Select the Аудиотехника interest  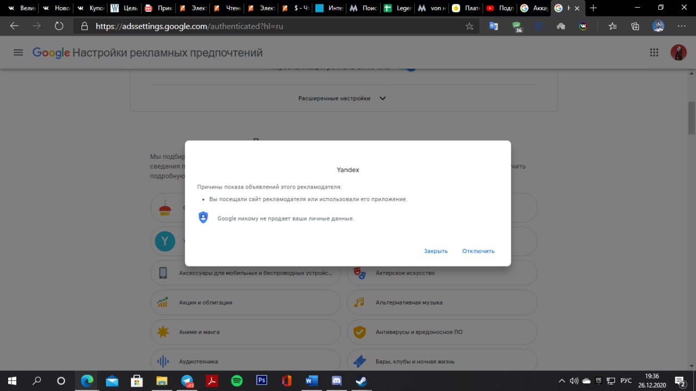(x=245, y=361)
